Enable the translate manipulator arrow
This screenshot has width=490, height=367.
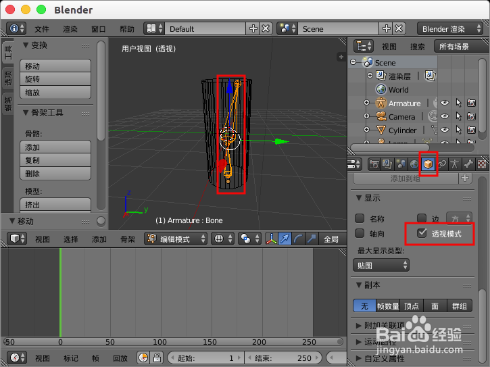pos(285,239)
